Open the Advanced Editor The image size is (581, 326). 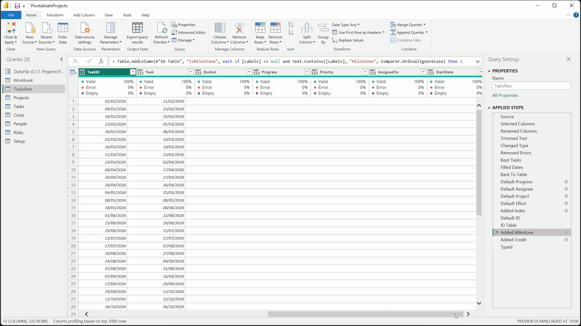(x=188, y=32)
